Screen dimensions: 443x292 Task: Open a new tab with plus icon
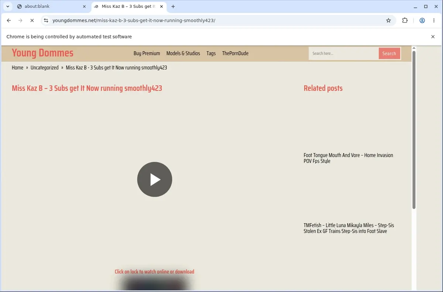[x=173, y=6]
